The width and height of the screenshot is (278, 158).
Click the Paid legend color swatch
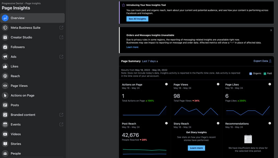click(265, 74)
